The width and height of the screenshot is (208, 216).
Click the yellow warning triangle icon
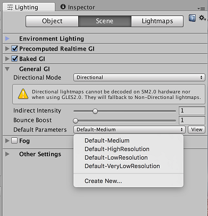coord(23,94)
